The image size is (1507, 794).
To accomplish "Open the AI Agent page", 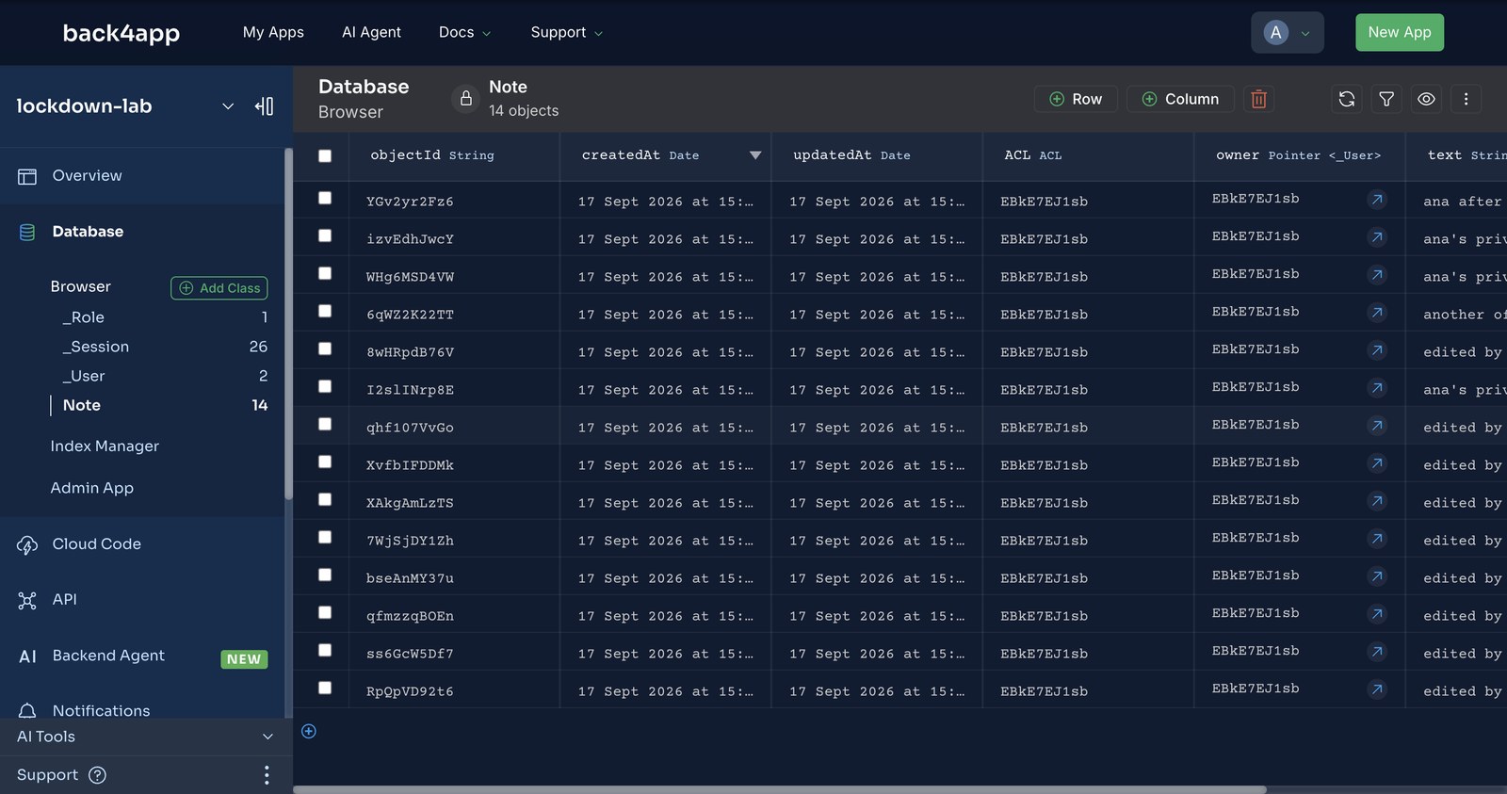I will 371,32.
